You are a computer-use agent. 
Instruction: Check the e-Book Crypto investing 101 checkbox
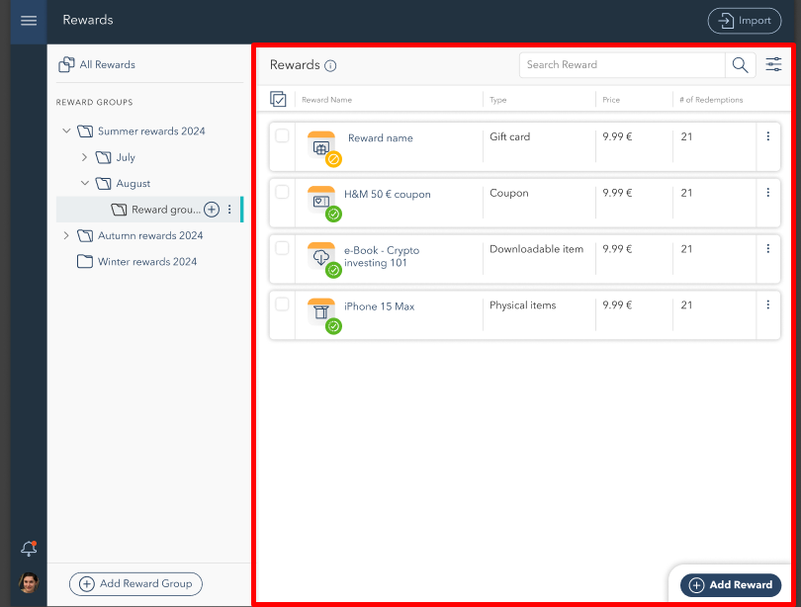[x=282, y=248]
